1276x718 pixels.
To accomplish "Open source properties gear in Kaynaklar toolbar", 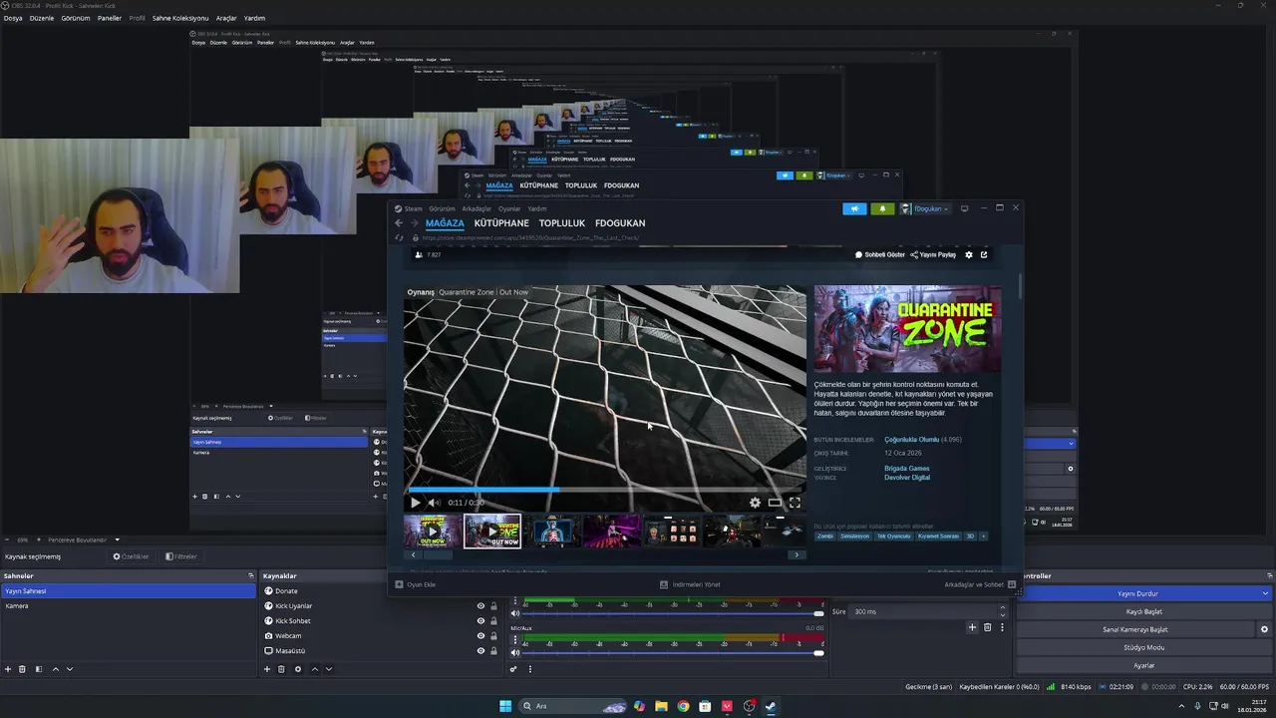I will tap(297, 669).
